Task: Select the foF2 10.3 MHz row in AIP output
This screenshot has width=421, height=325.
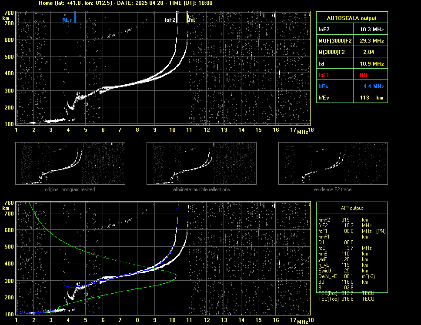Action: pyautogui.click(x=345, y=225)
